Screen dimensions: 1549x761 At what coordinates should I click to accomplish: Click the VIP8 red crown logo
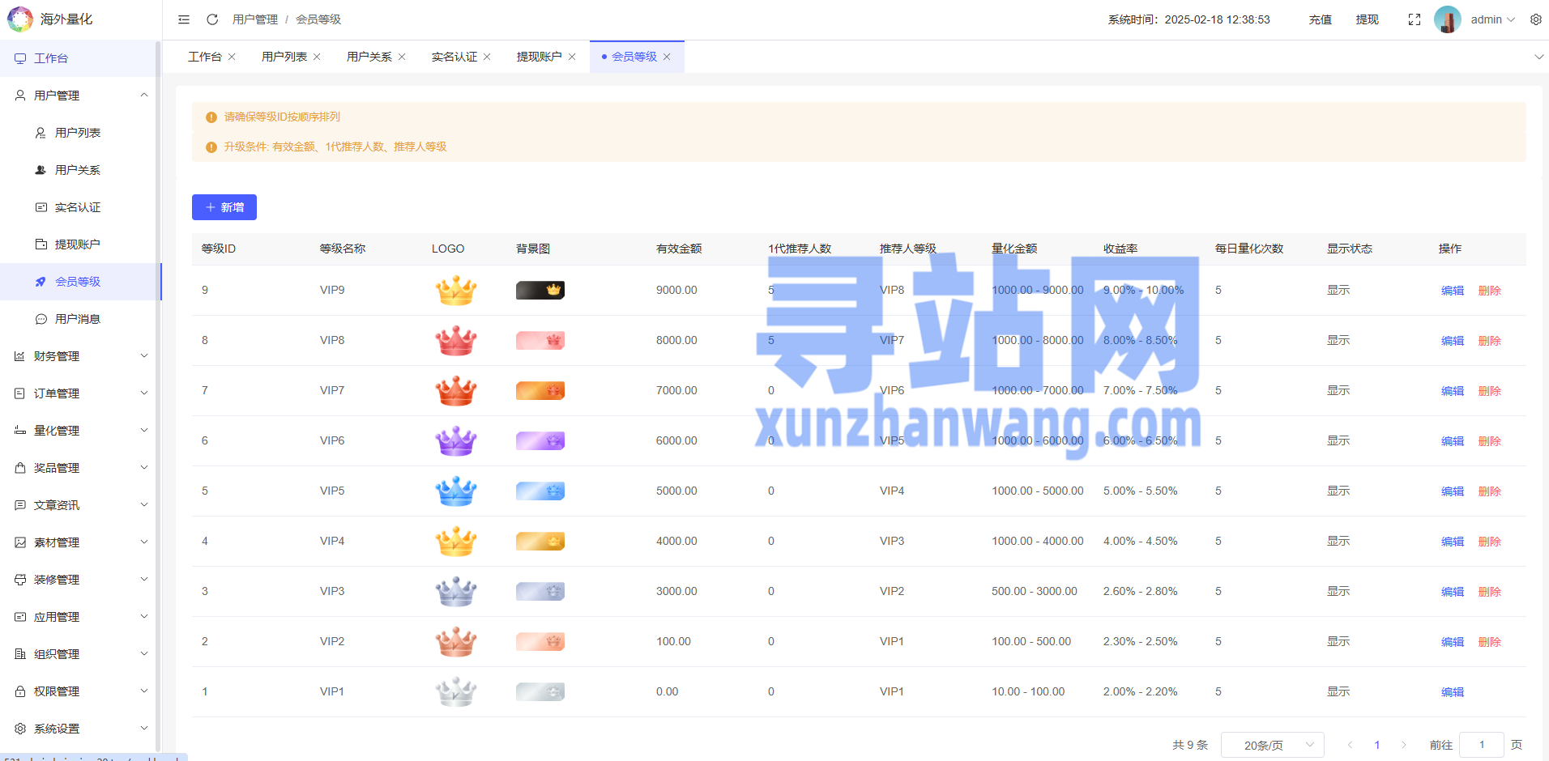click(456, 340)
